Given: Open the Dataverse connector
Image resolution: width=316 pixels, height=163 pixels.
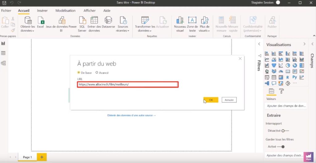Looking at the screenshot, I should [x=108, y=23].
